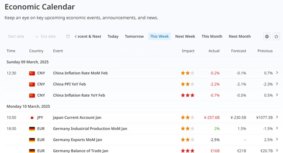The width and height of the screenshot is (283, 153).
Task: Expand Japan Current Account Jan row arrow
Action: click(x=277, y=117)
